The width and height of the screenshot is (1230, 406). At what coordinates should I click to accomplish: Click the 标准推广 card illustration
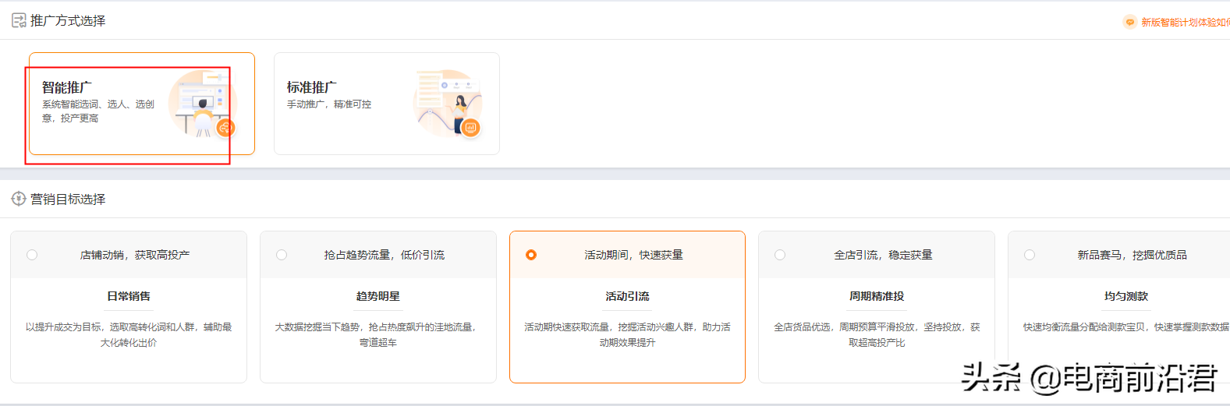448,103
